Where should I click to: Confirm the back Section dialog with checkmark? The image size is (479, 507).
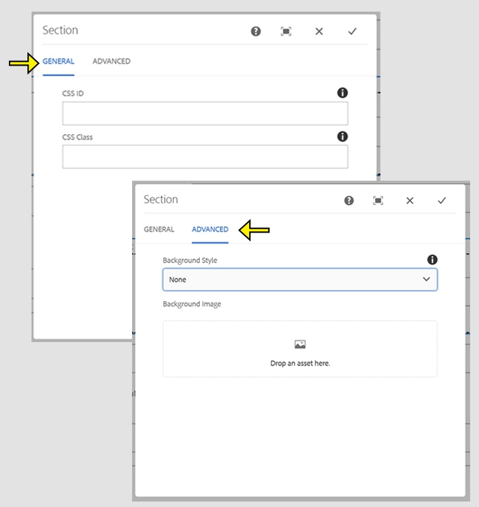coord(352,31)
